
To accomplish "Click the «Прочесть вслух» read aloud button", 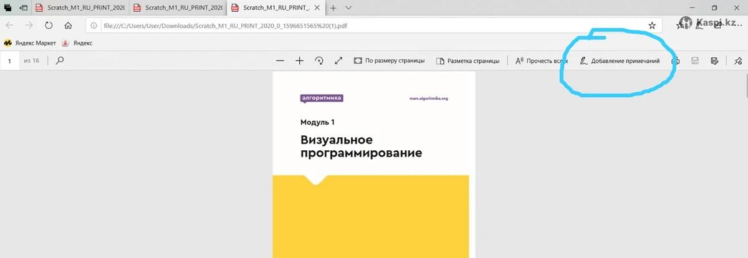I will click(x=542, y=61).
